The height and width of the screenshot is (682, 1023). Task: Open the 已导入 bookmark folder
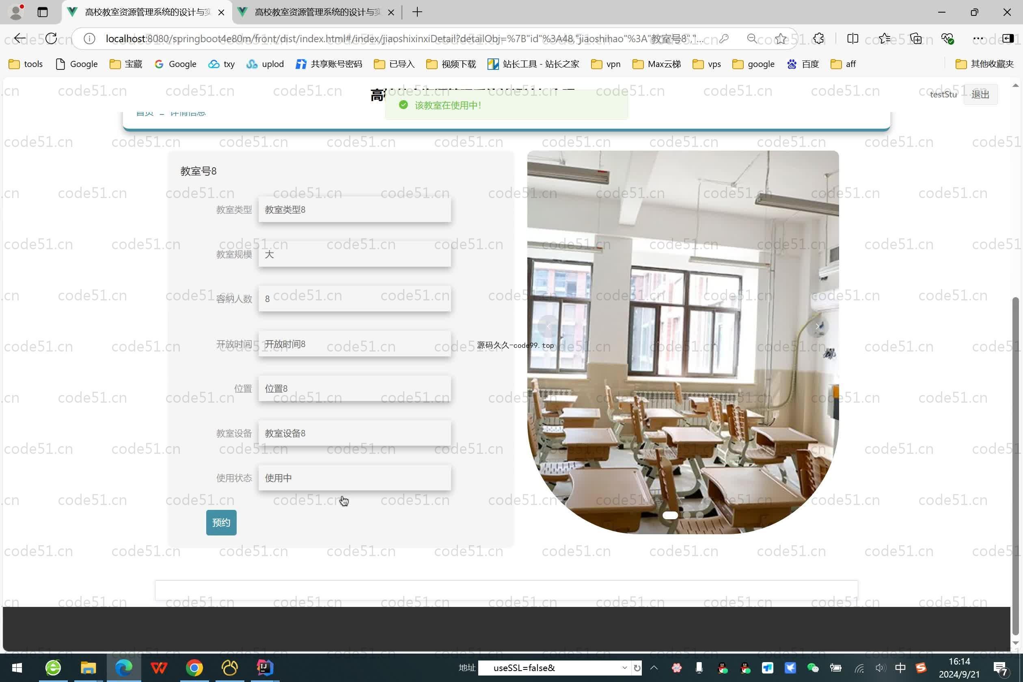[395, 64]
